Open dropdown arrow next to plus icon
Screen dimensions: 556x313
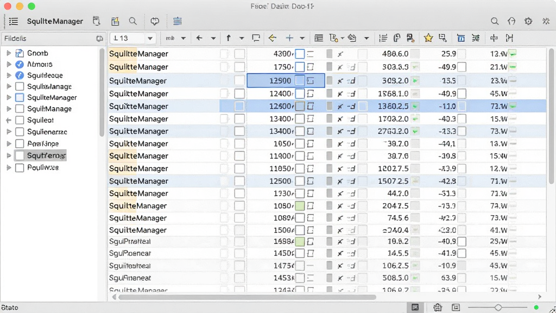click(302, 39)
